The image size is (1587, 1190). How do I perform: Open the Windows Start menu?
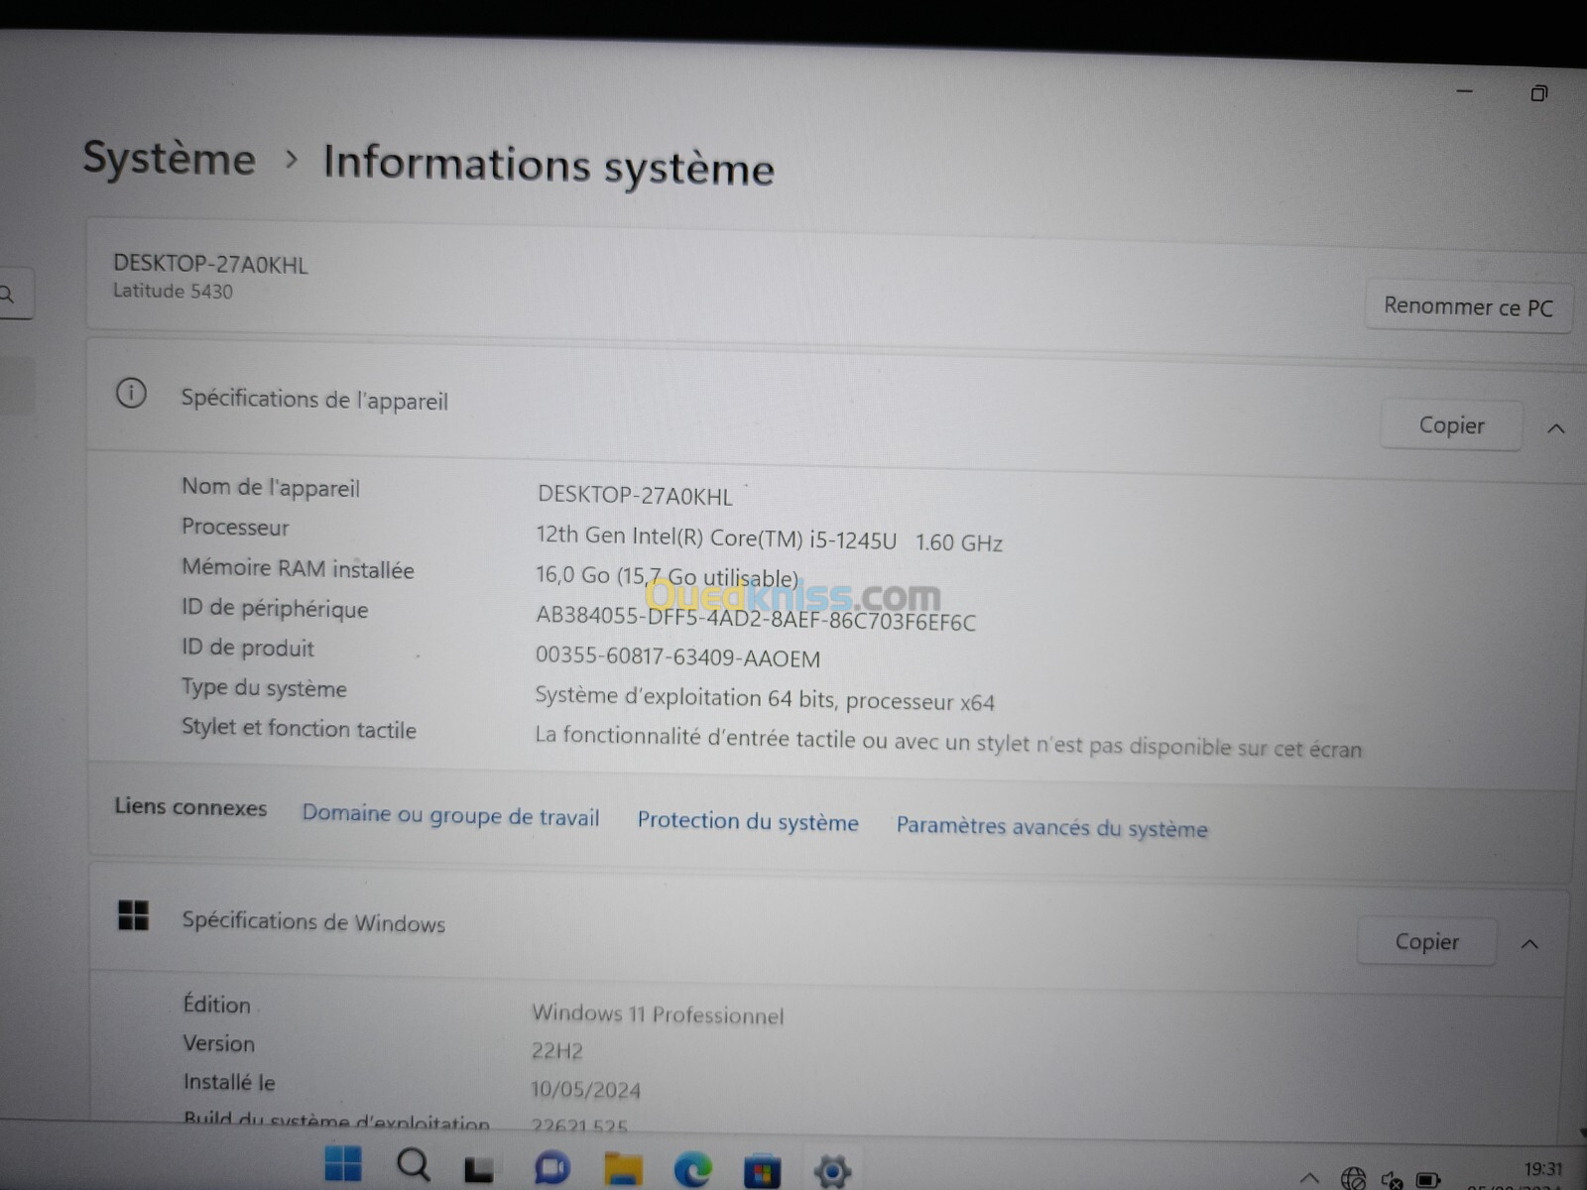coord(343,1163)
